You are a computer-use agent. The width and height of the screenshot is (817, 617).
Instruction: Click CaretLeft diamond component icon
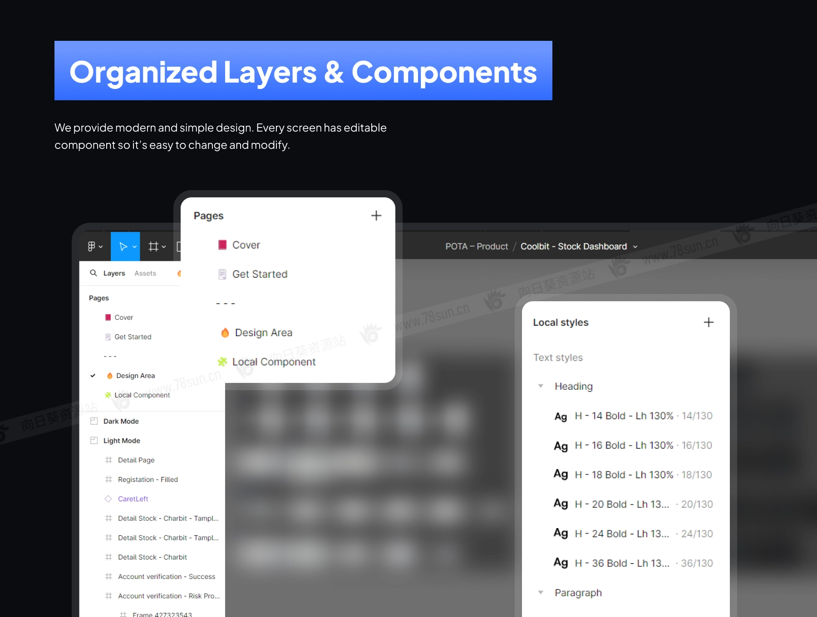[108, 499]
